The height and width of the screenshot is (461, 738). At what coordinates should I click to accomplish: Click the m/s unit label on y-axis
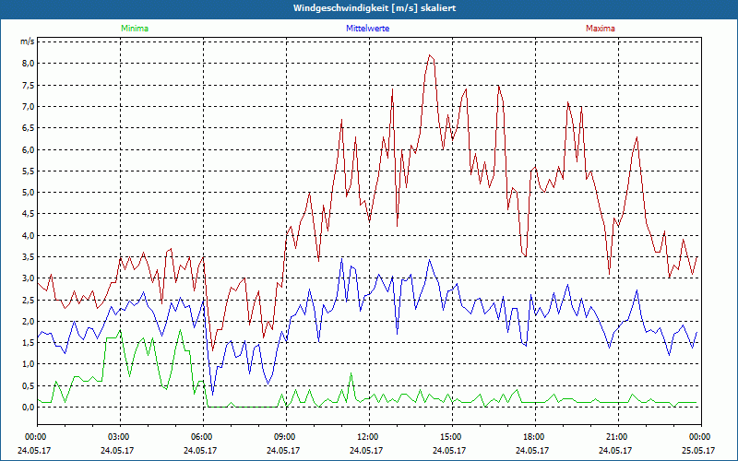pos(28,41)
